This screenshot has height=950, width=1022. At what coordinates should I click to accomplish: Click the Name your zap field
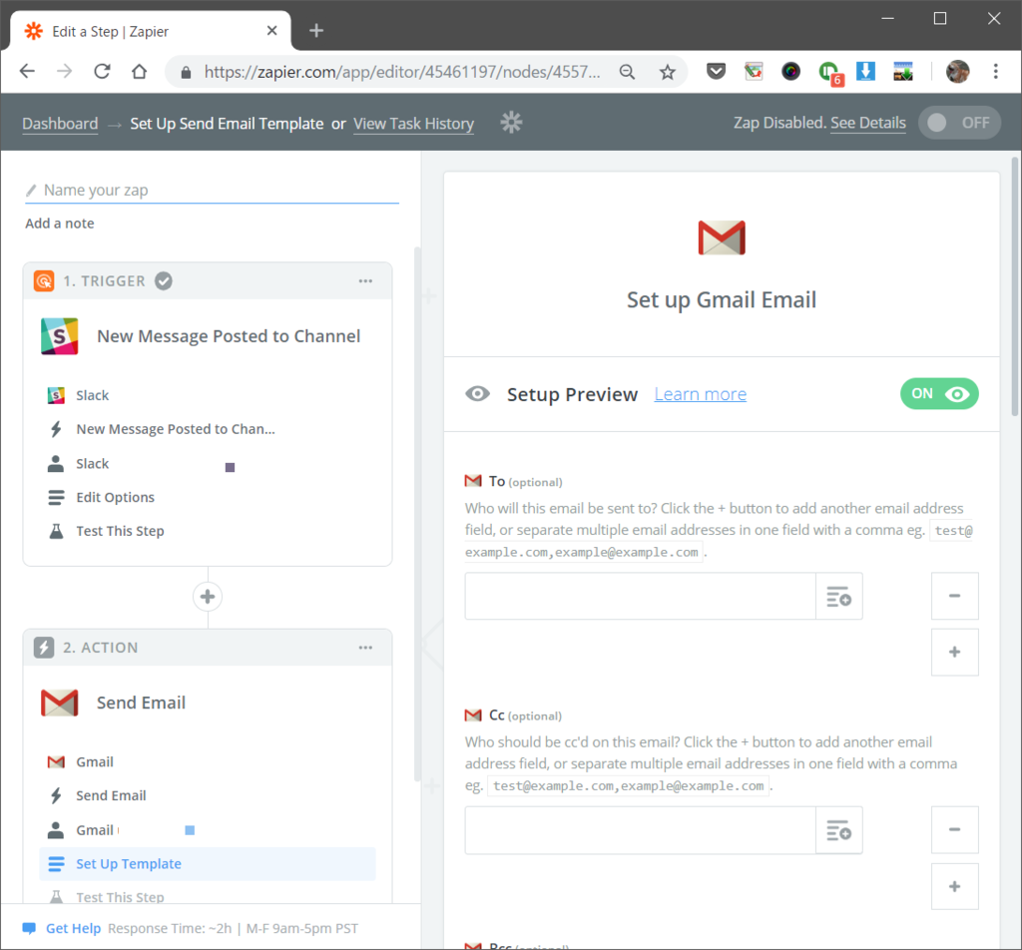[212, 190]
